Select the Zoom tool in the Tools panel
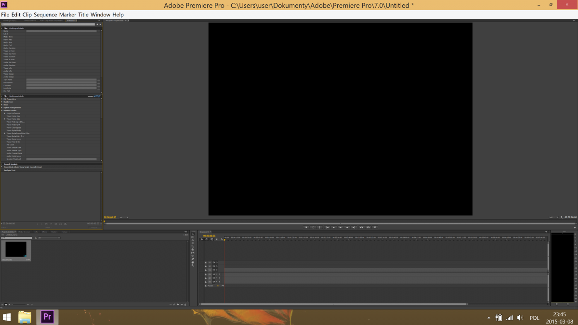The width and height of the screenshot is (578, 325). [x=193, y=265]
